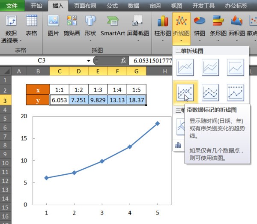Open the File (文件) tab
The image size is (257, 224).
coord(12,6)
